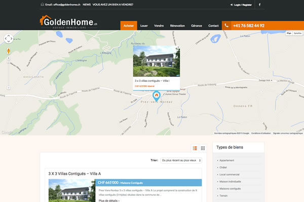Image resolution: width=304 pixels, height=202 pixels.
Task: Open the Villa A listing thumbnail
Action: coord(72,190)
